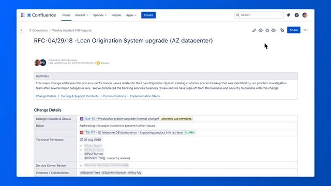331x186 pixels.
Task: Click the Change Details heading
Action: (48, 110)
